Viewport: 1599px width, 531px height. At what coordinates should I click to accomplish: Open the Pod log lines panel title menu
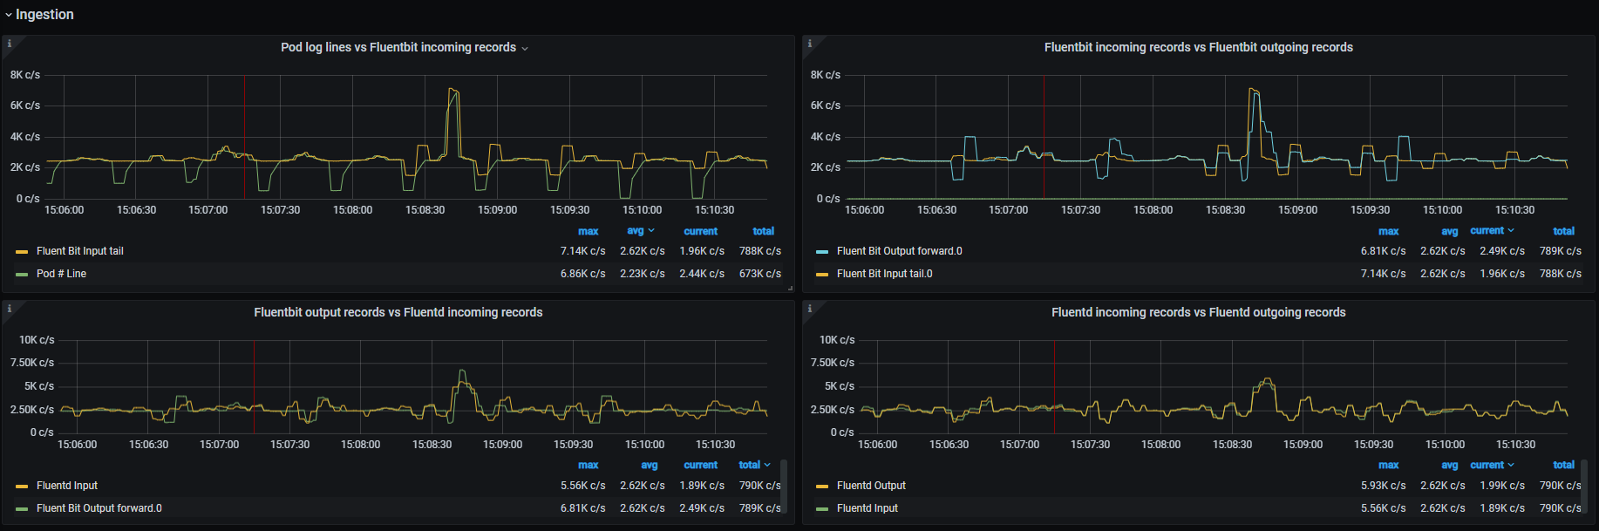point(405,47)
